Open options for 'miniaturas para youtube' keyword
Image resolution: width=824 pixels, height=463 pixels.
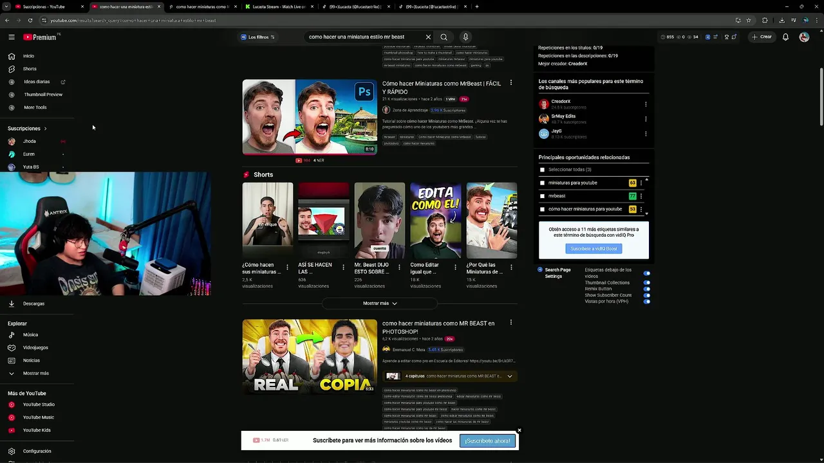(x=641, y=183)
